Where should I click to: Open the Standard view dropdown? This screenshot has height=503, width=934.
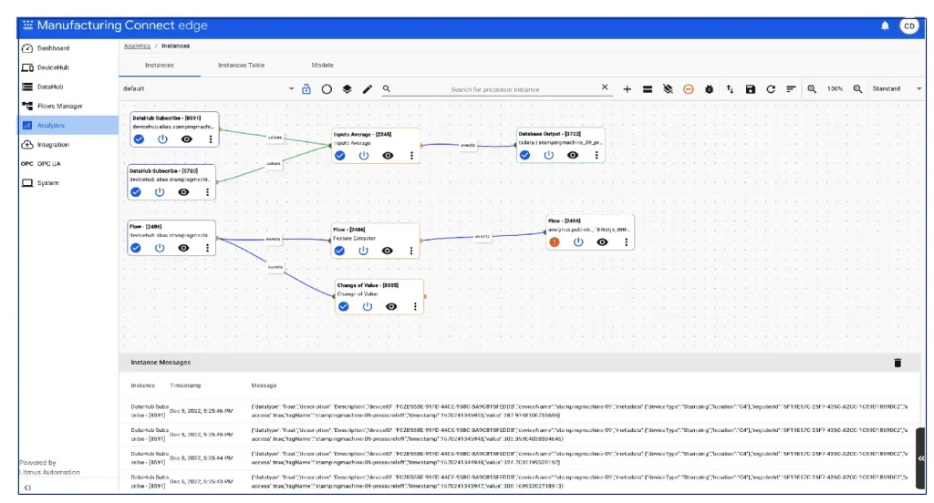point(897,88)
